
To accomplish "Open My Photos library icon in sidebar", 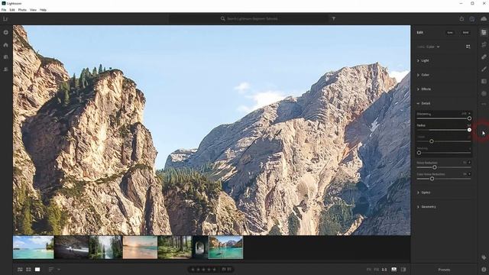I will (x=5, y=57).
